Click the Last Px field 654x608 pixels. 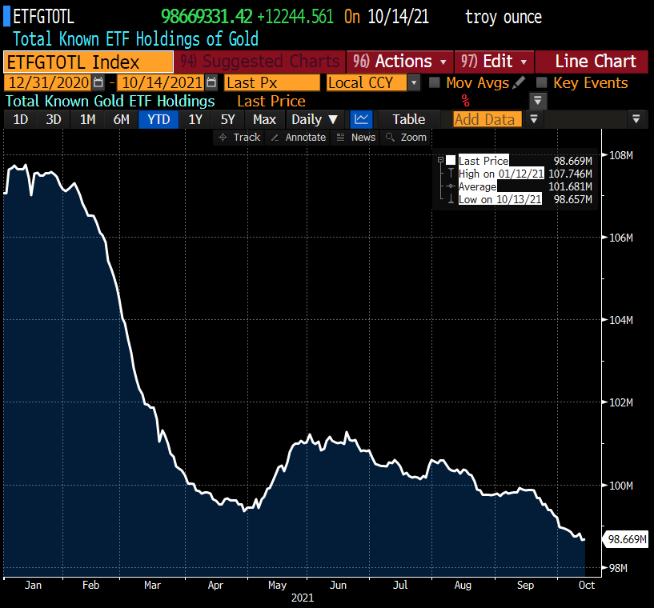(x=272, y=82)
